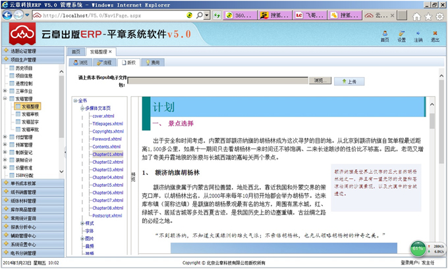Viewport: 448px width, 269px height.
Task: Close the current 云... browser tab
Action: (x=392, y=15)
